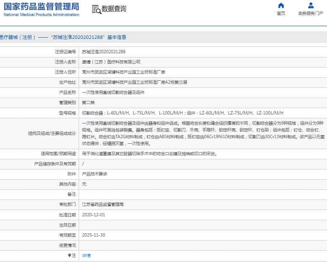The width and height of the screenshot is (327, 262).
Task: Click the 审批部门 row label
Action: pyautogui.click(x=67, y=204)
